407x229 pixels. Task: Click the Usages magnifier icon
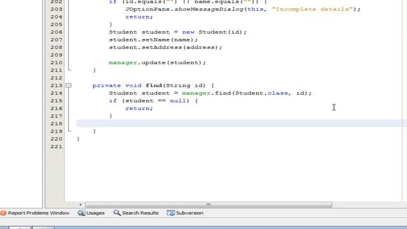[81, 213]
